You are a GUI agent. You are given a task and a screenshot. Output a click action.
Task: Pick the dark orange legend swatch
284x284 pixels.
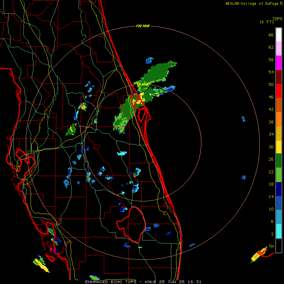click(x=279, y=105)
